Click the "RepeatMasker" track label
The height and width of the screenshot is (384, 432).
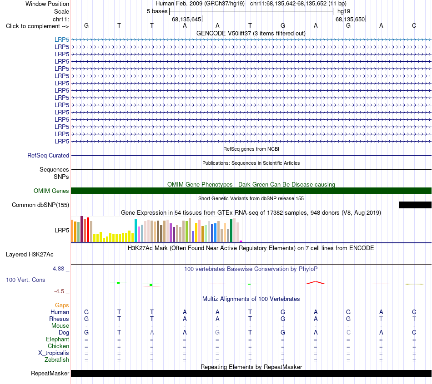[x=50, y=373]
